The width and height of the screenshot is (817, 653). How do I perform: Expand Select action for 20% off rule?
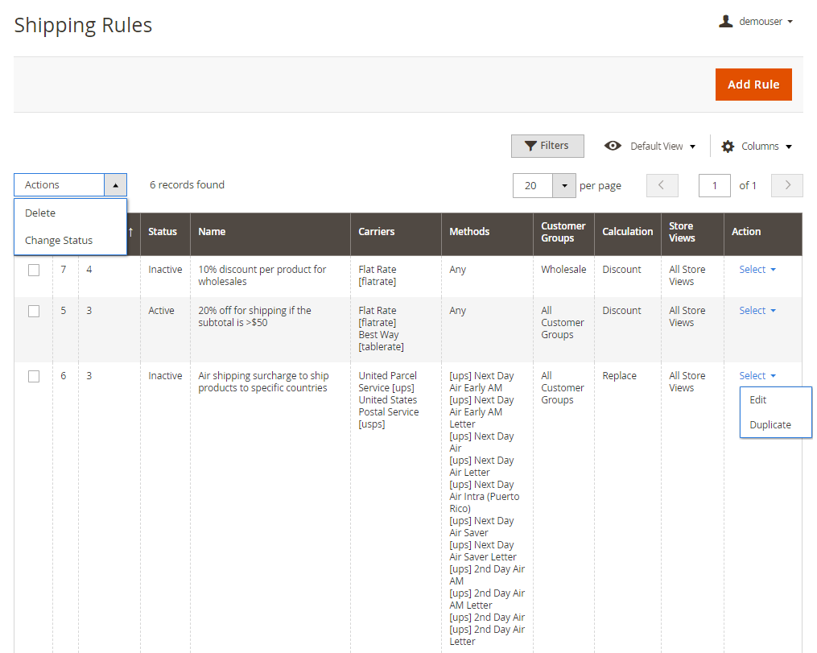[757, 311]
